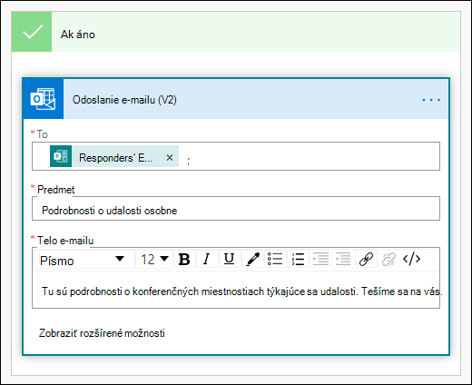Click the Outlook icon of the email action
472x385 pixels.
(x=43, y=99)
